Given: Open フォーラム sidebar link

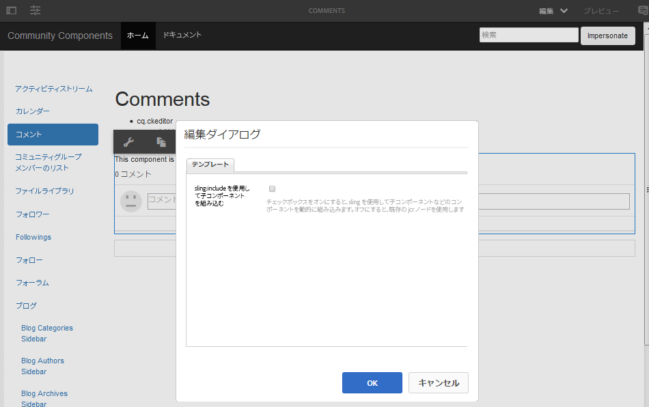Looking at the screenshot, I should pos(32,283).
